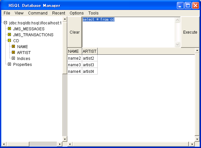Click the Clear button
The image size is (201, 148).
pyautogui.click(x=75, y=32)
